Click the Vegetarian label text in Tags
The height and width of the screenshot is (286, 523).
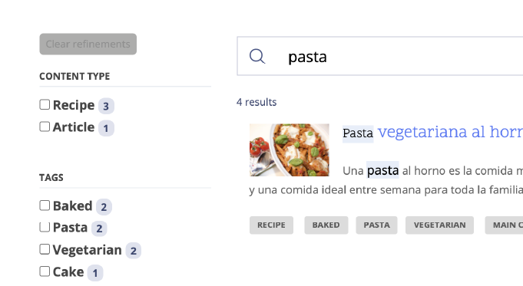[x=88, y=250]
